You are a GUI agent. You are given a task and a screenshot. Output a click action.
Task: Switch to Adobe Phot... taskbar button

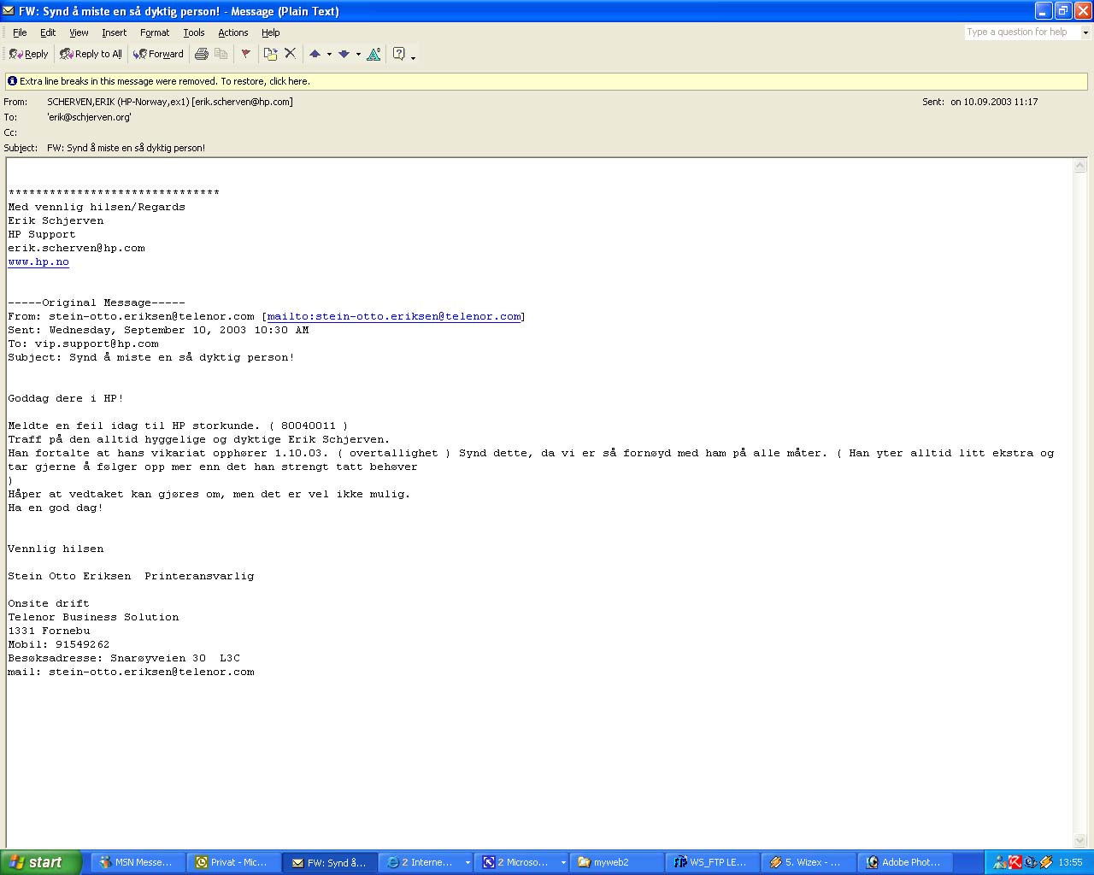904,862
